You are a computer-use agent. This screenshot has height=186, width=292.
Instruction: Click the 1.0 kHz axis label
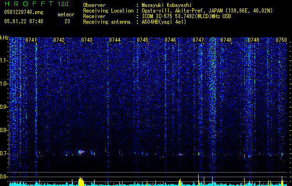4,84
